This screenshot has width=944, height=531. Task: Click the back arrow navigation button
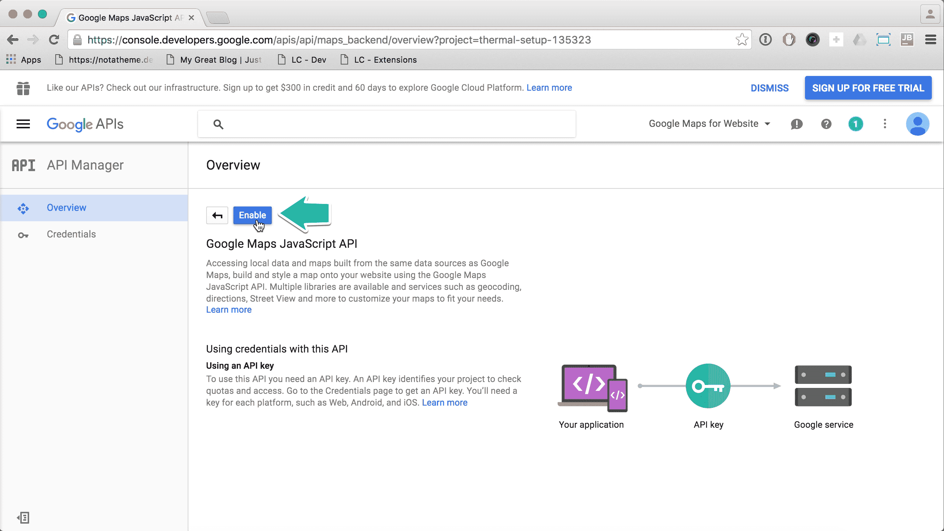[218, 215]
